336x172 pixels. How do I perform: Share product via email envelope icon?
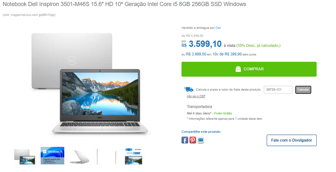pyautogui.click(x=200, y=140)
